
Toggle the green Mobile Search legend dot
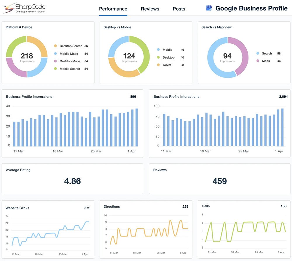[x=55, y=69]
